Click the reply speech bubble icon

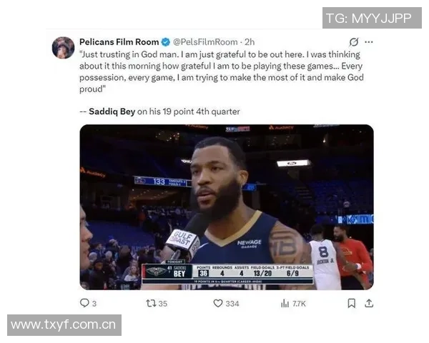84,303
